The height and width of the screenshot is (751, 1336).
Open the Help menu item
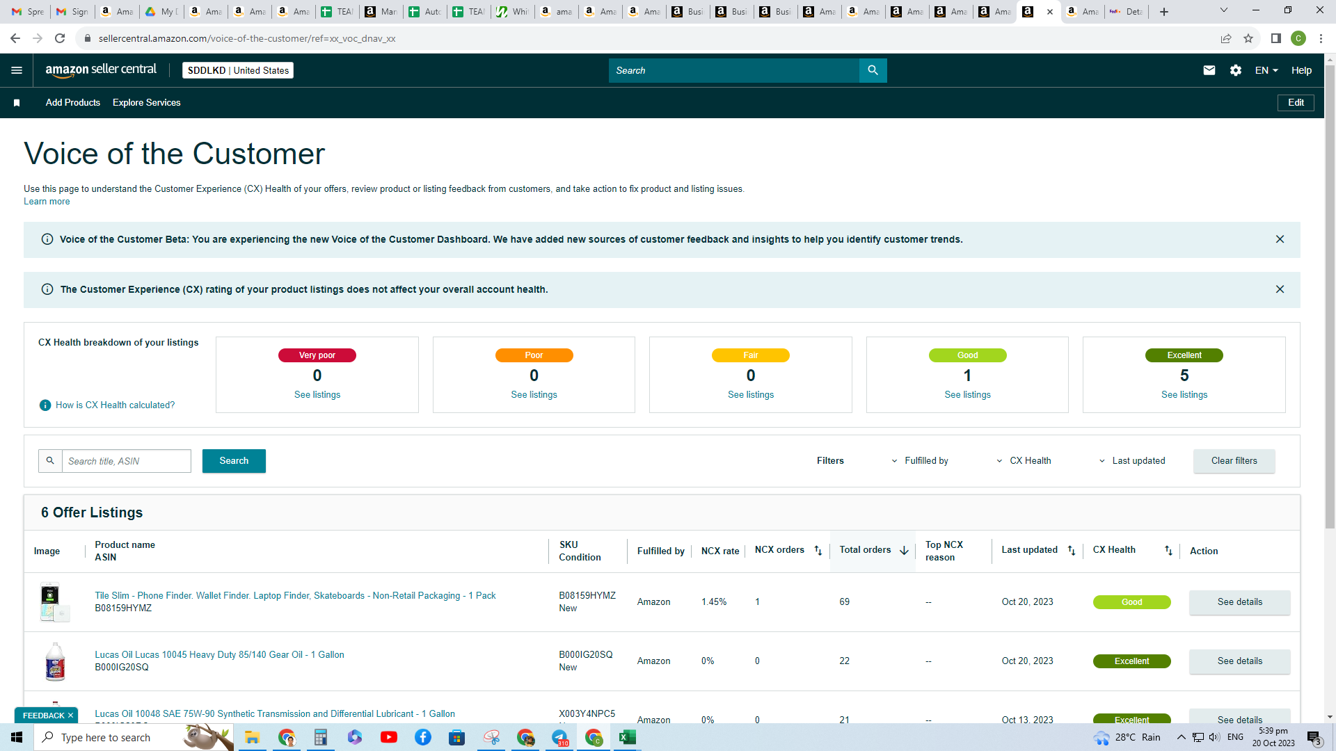[x=1301, y=70]
